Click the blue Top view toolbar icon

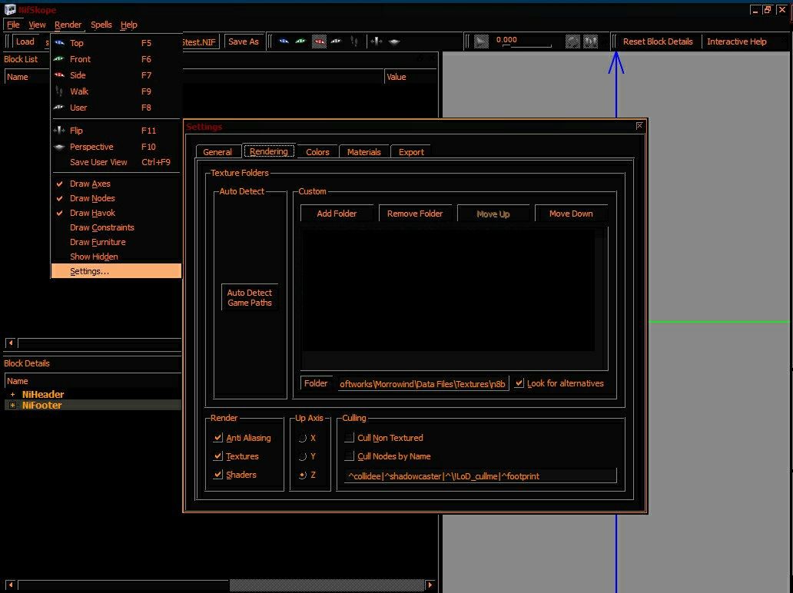pos(284,41)
